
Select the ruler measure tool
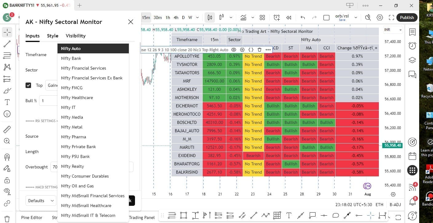pos(7,129)
